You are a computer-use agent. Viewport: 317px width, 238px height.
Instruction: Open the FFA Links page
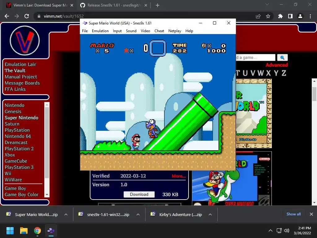click(15, 89)
